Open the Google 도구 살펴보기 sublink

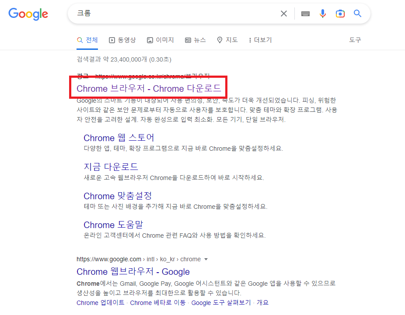pyautogui.click(x=221, y=303)
